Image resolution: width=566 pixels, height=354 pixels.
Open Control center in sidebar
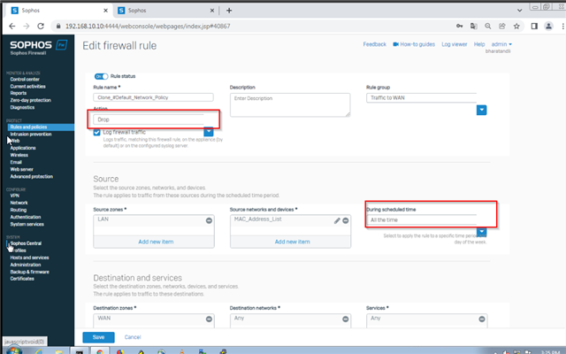(25, 79)
